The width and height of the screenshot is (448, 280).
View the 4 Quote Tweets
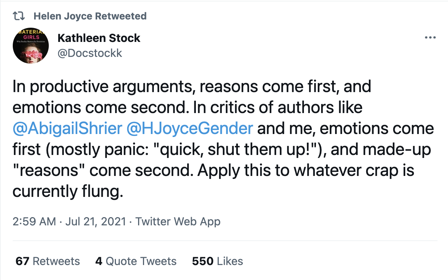[135, 261]
